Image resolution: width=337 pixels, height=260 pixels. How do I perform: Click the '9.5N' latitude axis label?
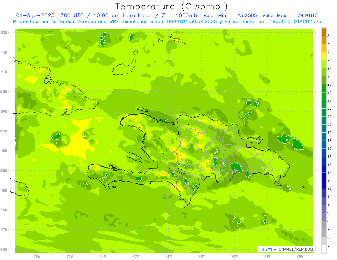point(4,131)
